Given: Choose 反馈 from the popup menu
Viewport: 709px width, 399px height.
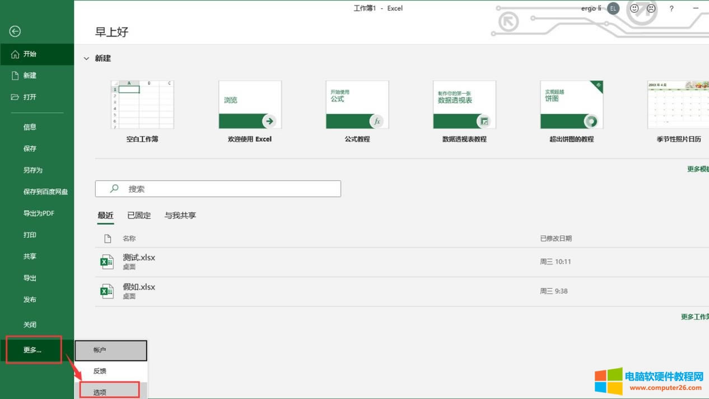Looking at the screenshot, I should (111, 371).
